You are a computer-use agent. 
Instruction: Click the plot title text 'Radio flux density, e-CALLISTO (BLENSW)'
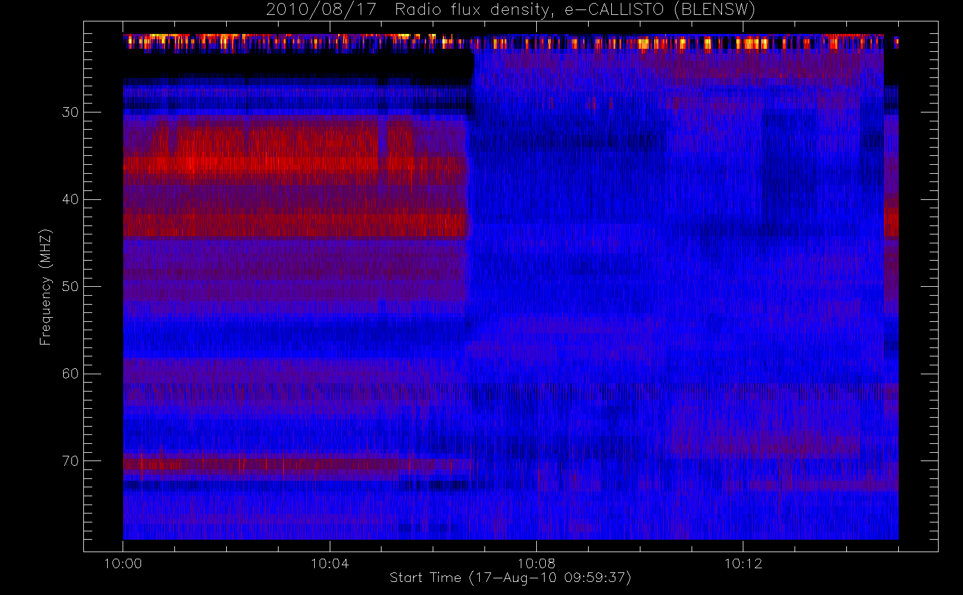click(575, 10)
